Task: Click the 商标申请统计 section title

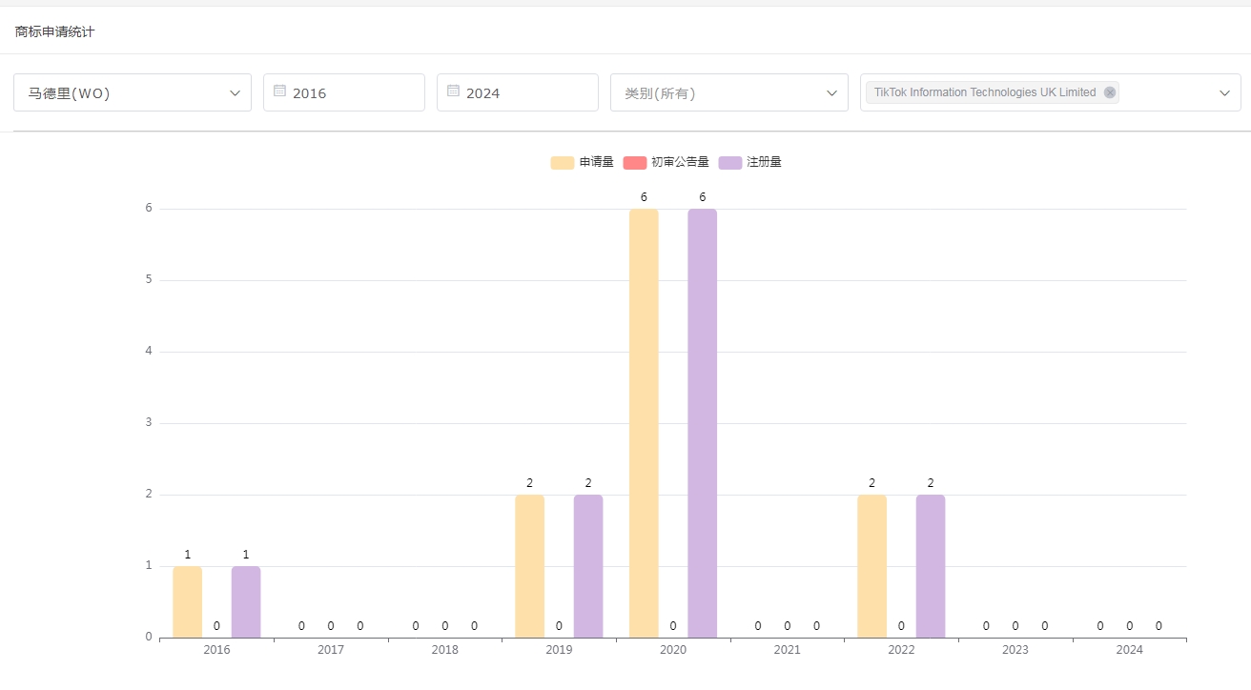Action: [55, 32]
